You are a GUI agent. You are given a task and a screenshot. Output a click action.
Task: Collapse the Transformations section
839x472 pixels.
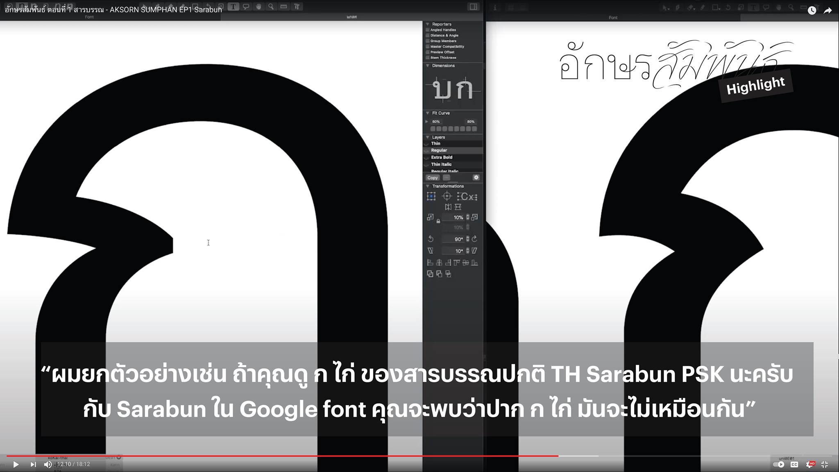(x=428, y=186)
